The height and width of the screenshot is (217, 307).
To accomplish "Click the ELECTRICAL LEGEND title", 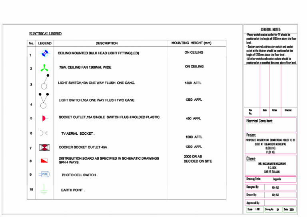I will click(46, 34).
